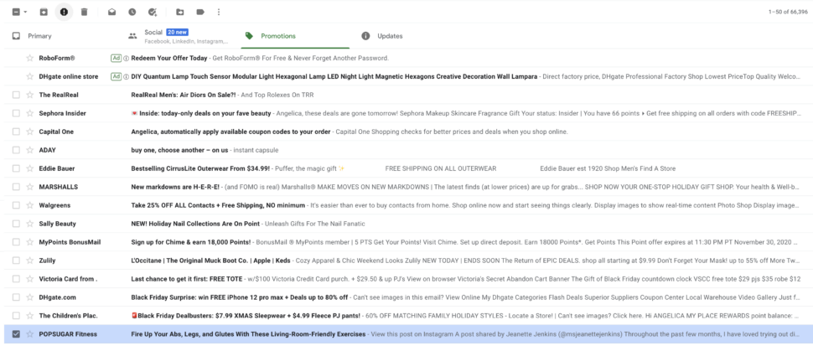Click the Report spam icon
This screenshot has height=346, width=813.
pos(65,12)
